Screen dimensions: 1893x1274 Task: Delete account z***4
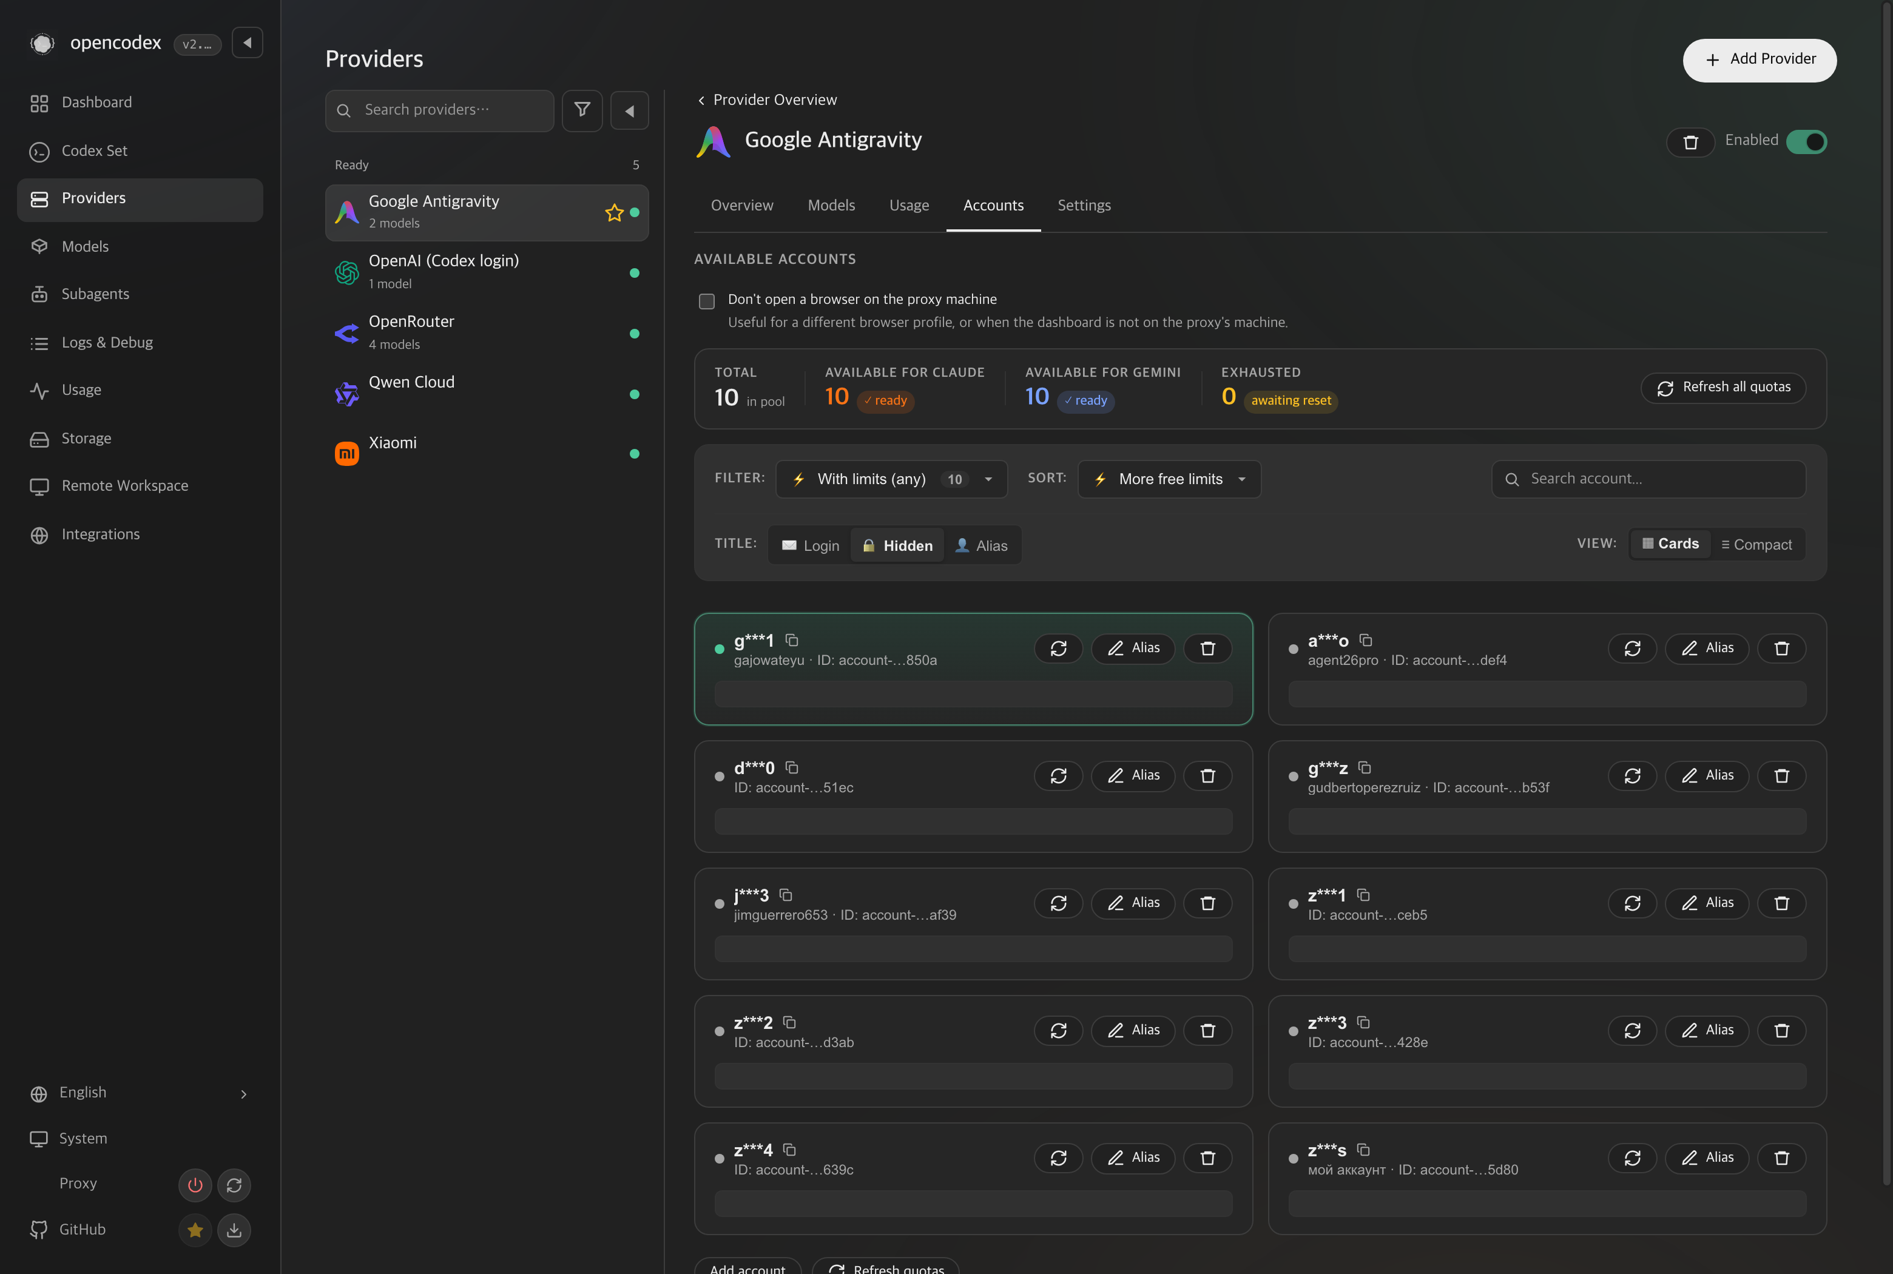click(x=1207, y=1158)
